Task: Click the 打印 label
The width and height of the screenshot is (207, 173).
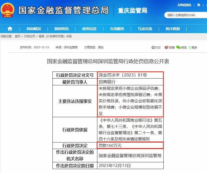Action: [x=158, y=47]
